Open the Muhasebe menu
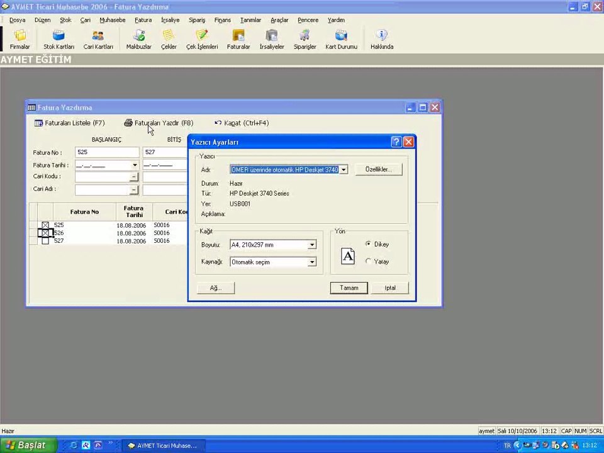 tap(112, 20)
